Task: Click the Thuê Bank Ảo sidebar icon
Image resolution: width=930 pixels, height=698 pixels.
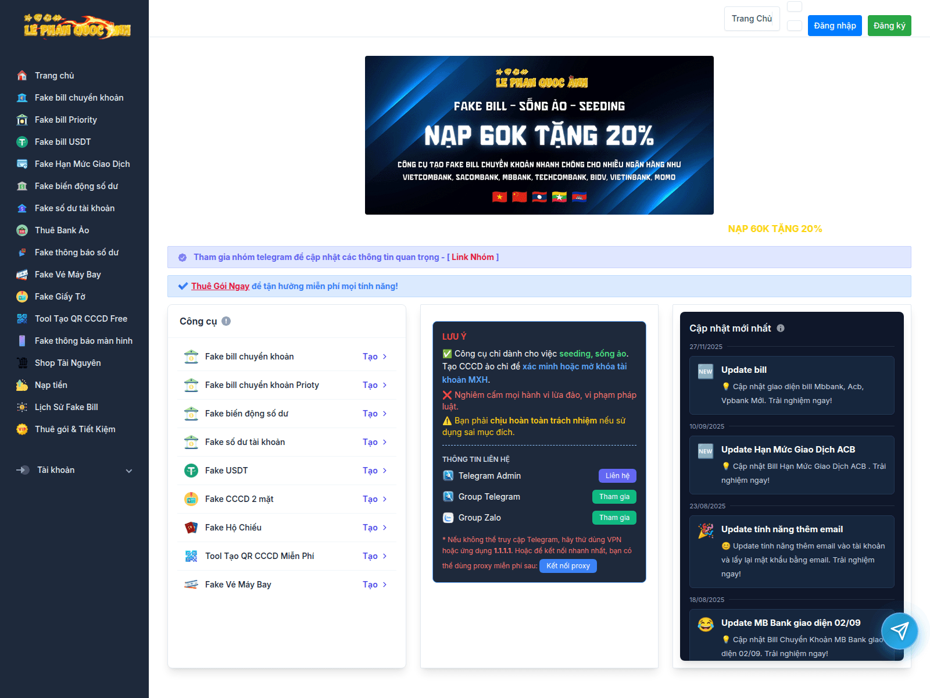Action: [x=22, y=230]
